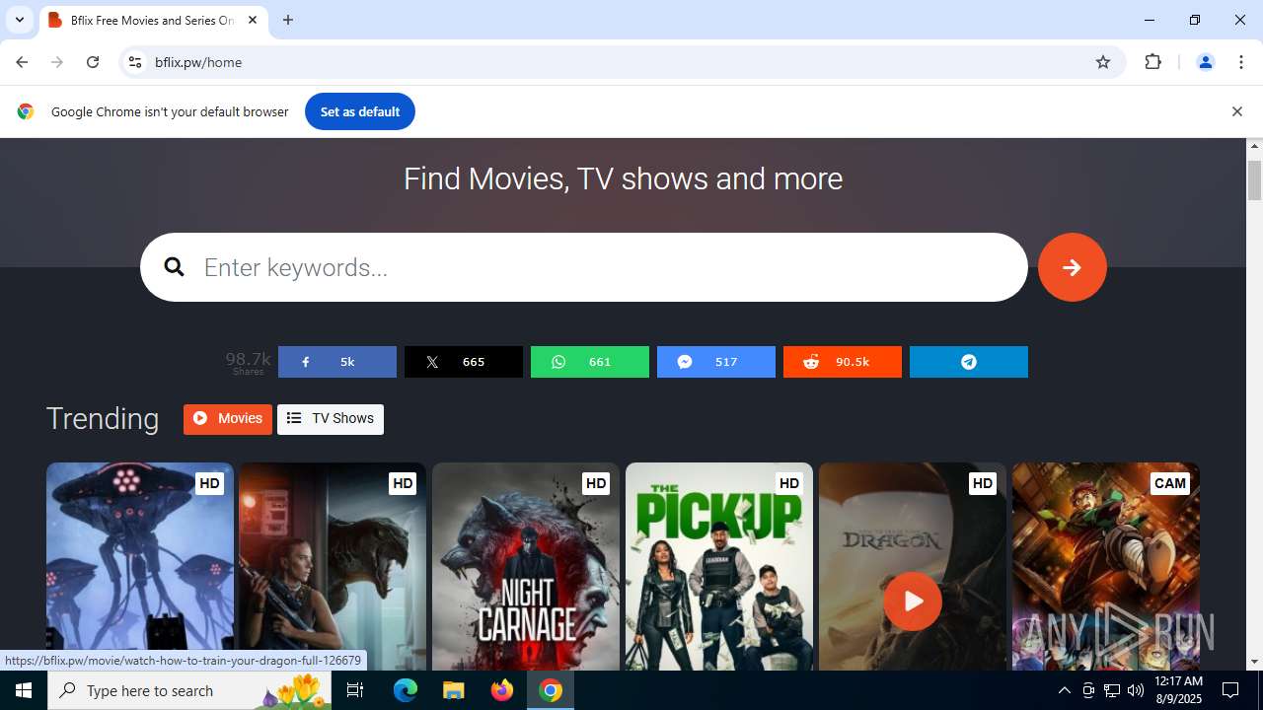
Task: Go back to previous page
Action: pyautogui.click(x=22, y=62)
